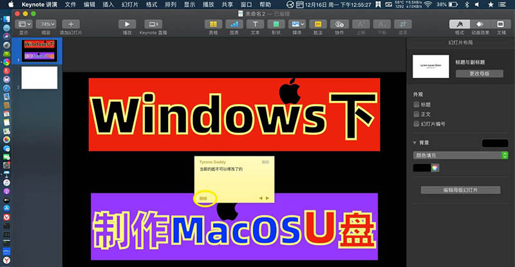
Task: Open the Collaborate option in toolbar
Action: click(x=339, y=24)
